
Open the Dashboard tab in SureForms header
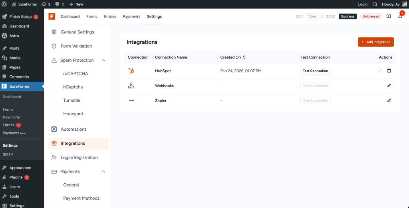70,16
